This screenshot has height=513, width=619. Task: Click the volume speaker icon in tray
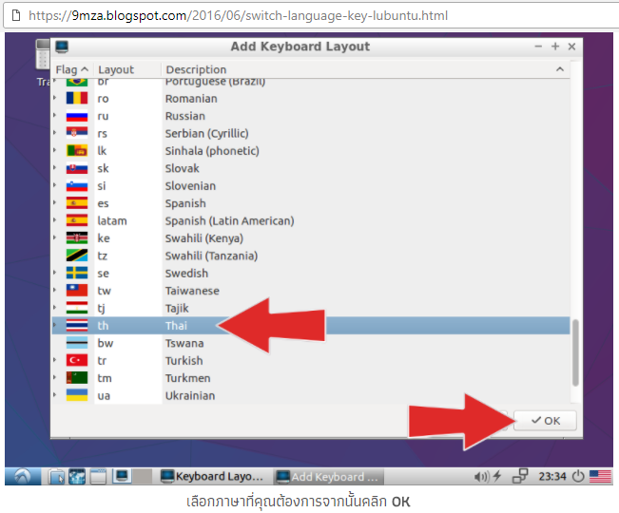(x=481, y=476)
